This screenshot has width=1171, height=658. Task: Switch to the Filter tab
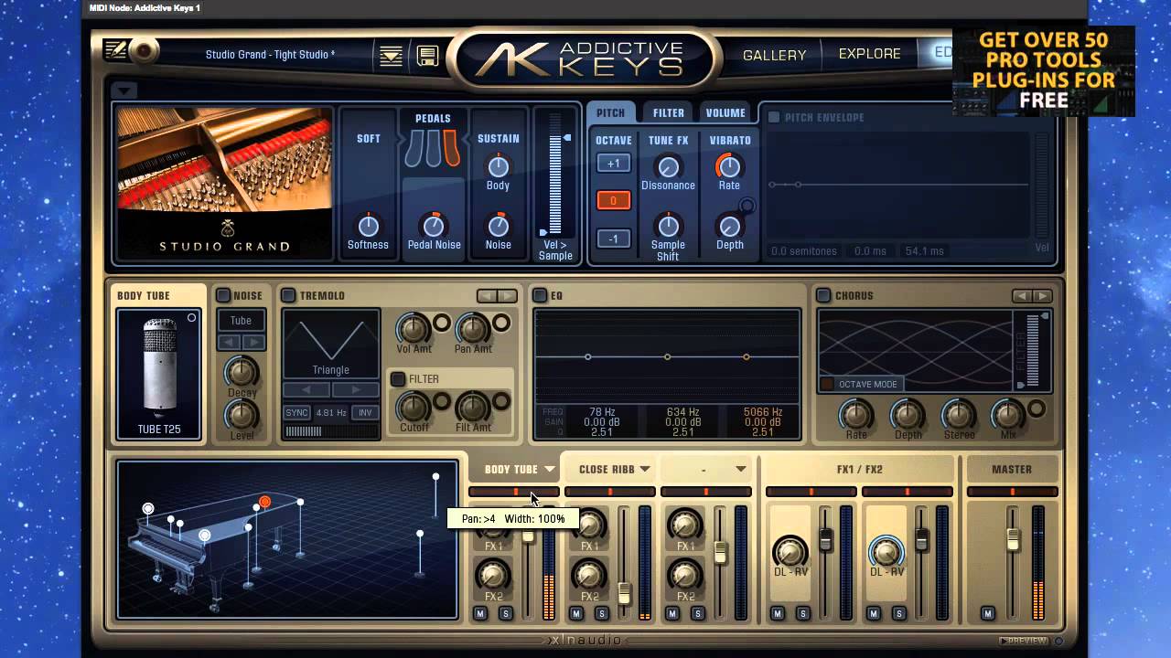coord(669,112)
